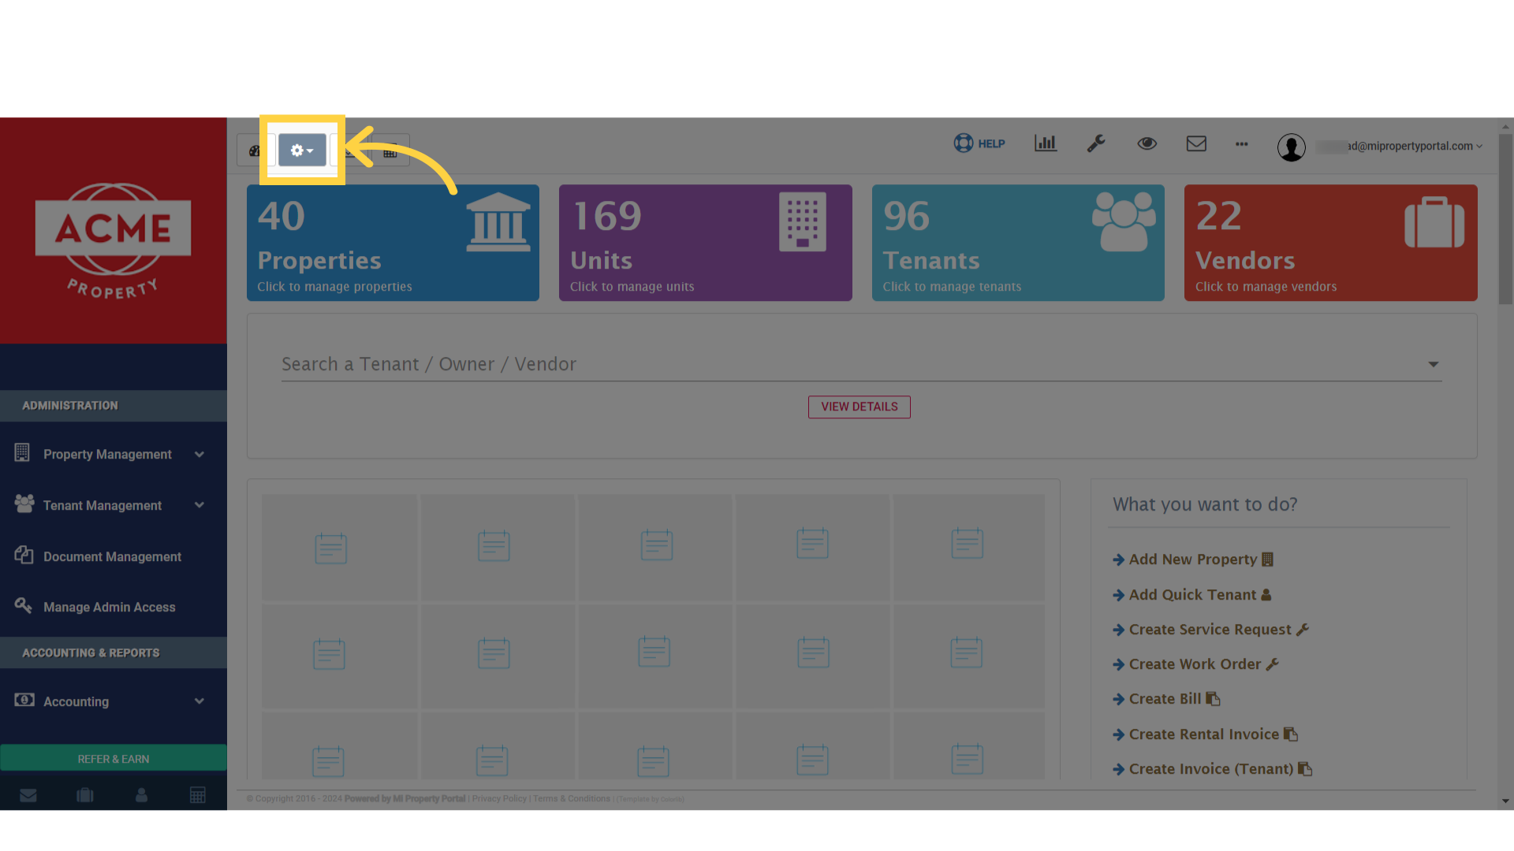Click the Create Service Request link
Viewport: 1514px width, 851px height.
pyautogui.click(x=1210, y=630)
